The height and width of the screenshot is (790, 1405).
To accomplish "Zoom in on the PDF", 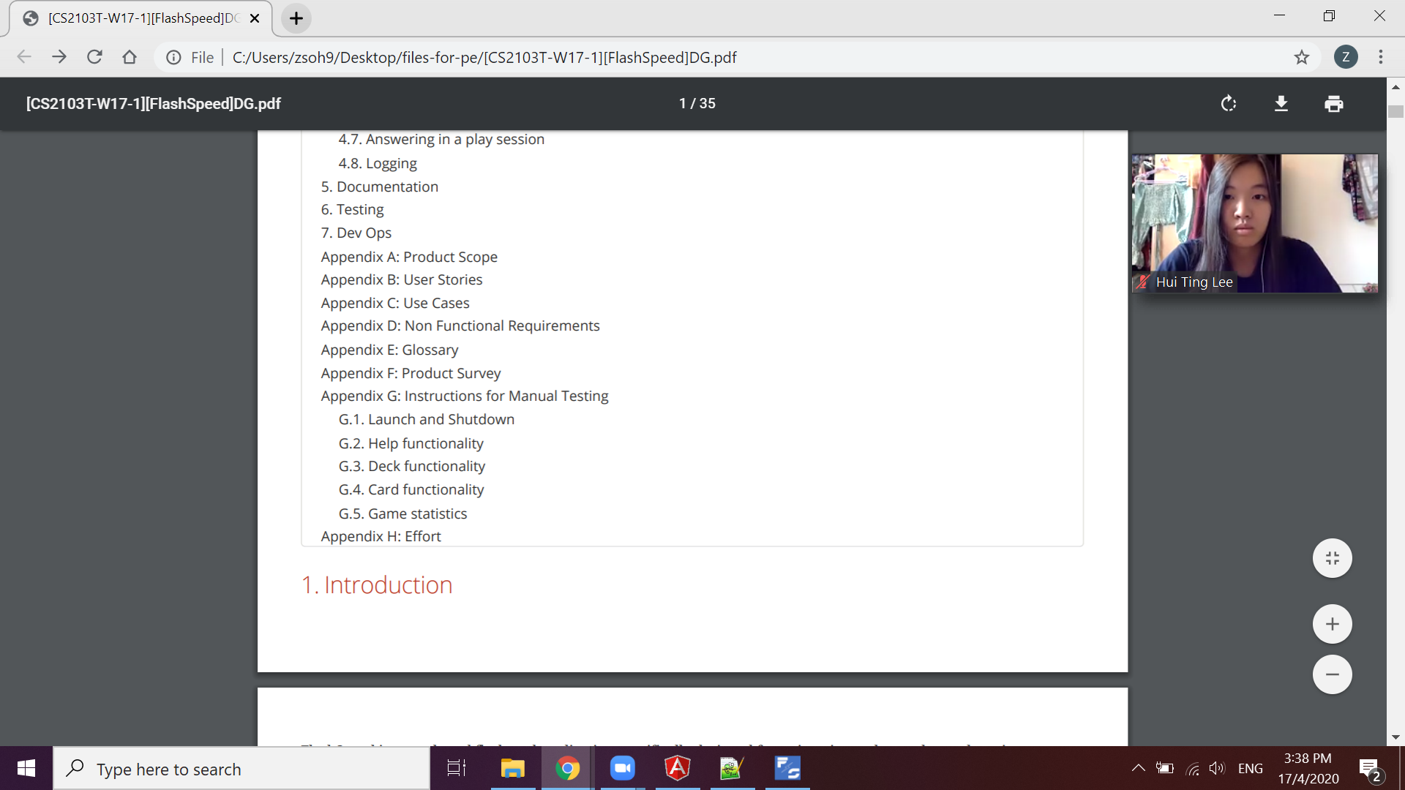I will (x=1332, y=624).
